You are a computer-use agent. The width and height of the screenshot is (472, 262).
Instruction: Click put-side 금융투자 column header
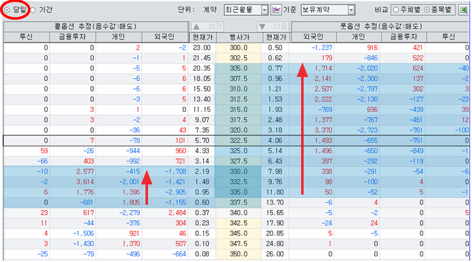pos(404,37)
